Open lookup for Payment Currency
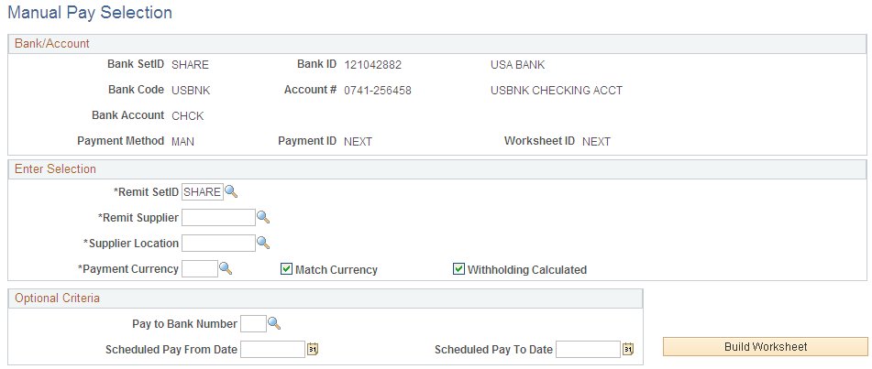Screen dimensions: 872x369 pyautogui.click(x=226, y=269)
